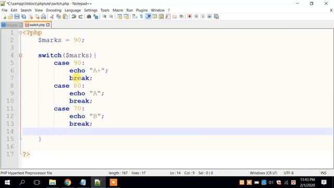Open File Explorer from the taskbar

[x=52, y=182]
